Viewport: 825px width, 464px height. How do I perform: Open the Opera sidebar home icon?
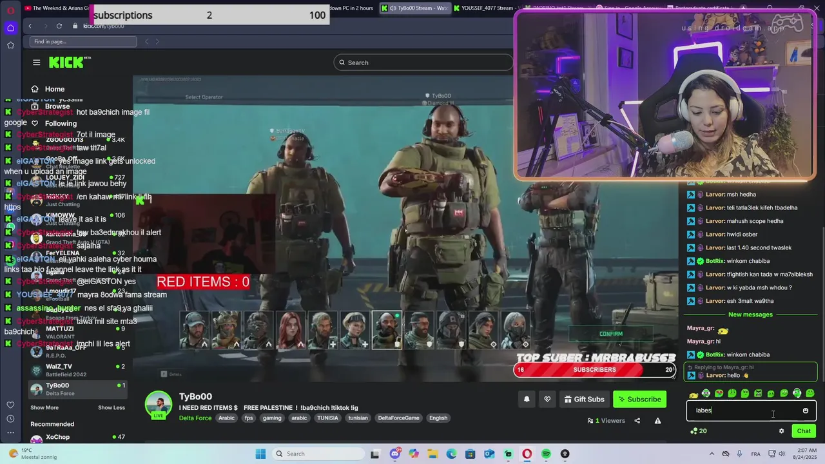click(x=10, y=28)
